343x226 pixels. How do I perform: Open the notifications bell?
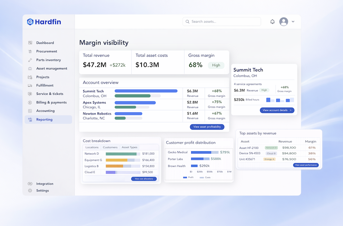point(273,21)
